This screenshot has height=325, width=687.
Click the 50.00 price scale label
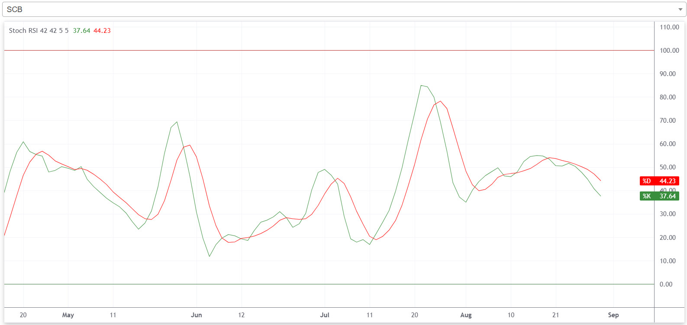[x=667, y=167]
